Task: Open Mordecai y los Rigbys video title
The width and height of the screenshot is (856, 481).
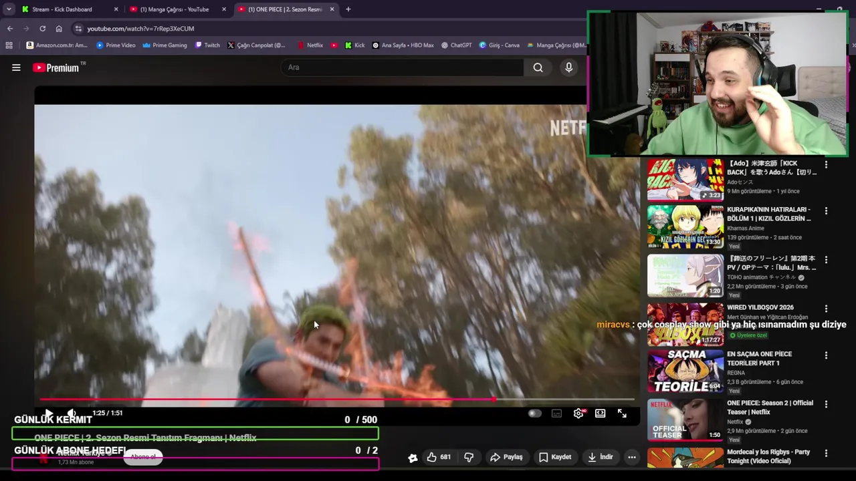Action: point(768,456)
